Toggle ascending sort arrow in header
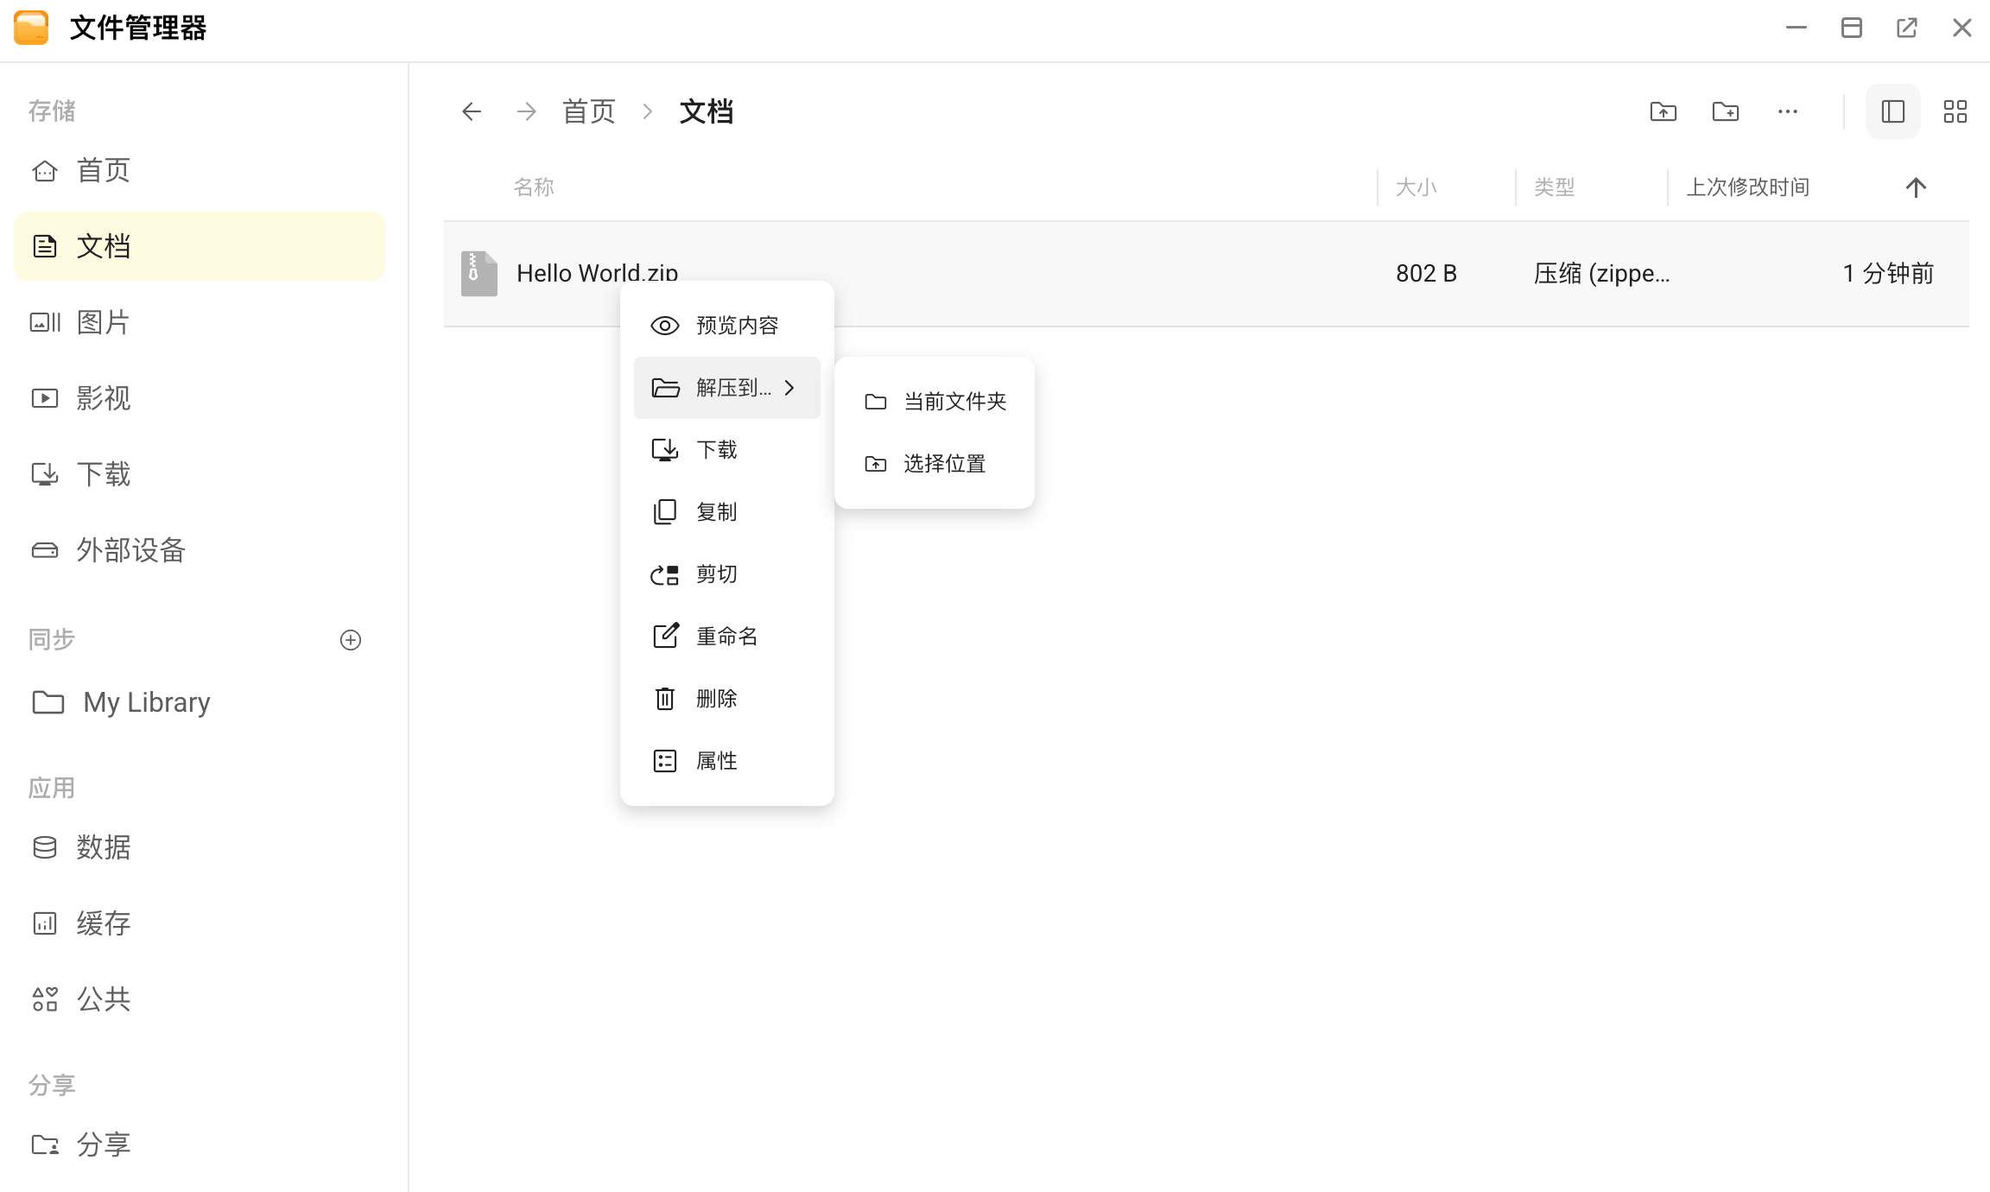The image size is (1990, 1192). pyautogui.click(x=1916, y=187)
